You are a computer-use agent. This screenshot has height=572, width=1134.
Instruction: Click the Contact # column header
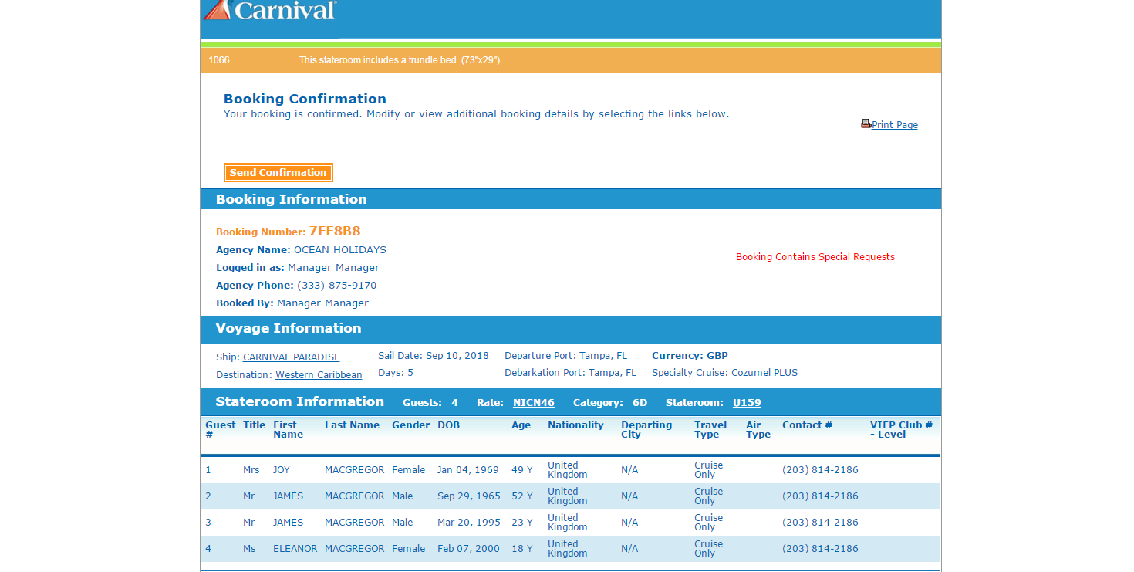[x=807, y=425]
